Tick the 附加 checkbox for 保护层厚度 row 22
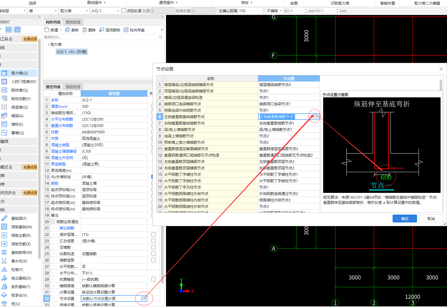Screen dimensions: 447x307 pos(153,234)
